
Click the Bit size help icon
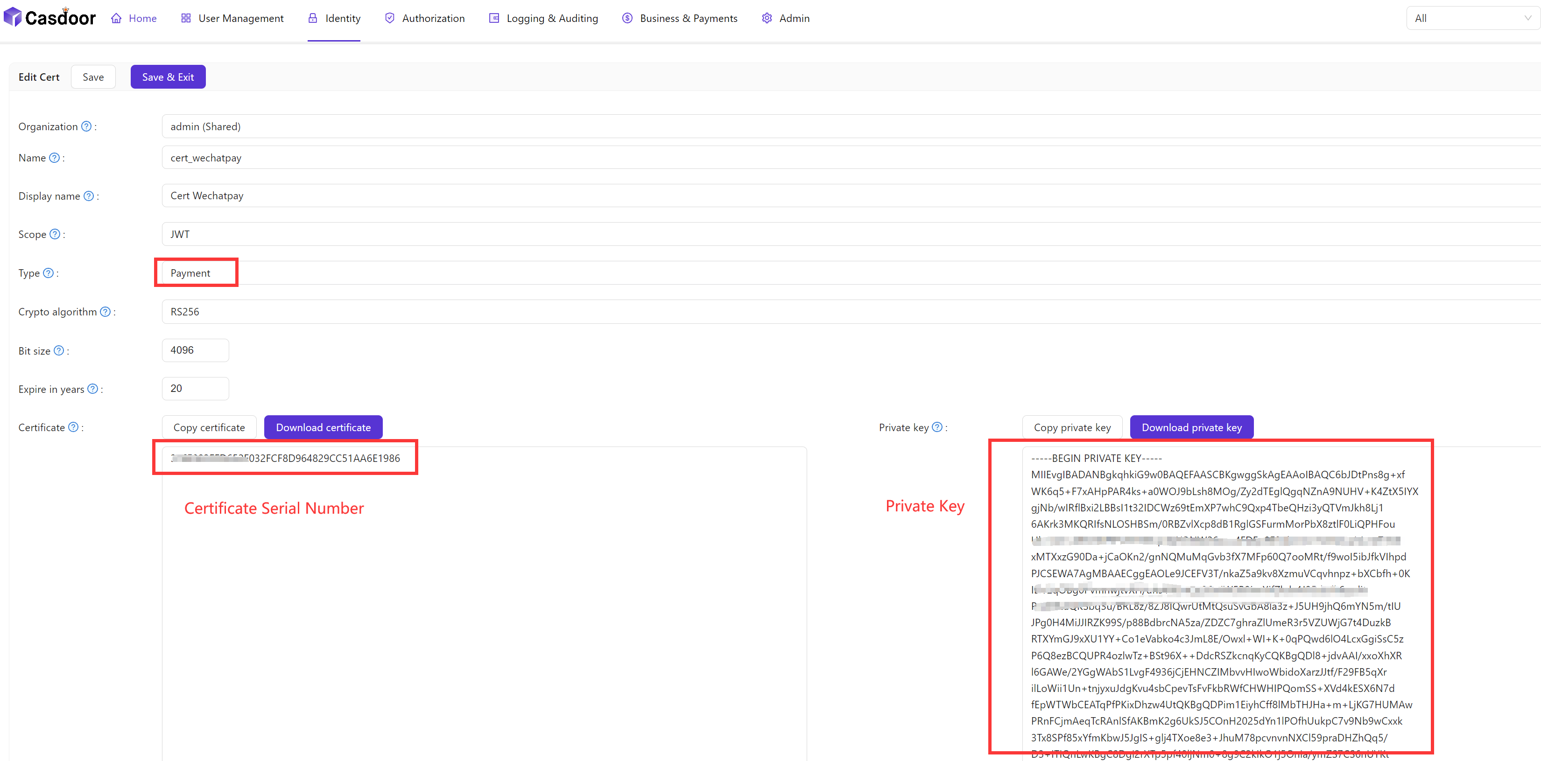click(59, 351)
